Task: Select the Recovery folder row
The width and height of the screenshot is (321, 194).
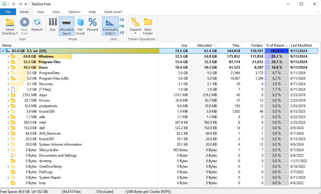Action: 46,84
